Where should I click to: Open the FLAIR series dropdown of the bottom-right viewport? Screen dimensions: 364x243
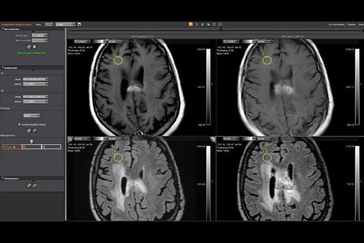point(231,139)
